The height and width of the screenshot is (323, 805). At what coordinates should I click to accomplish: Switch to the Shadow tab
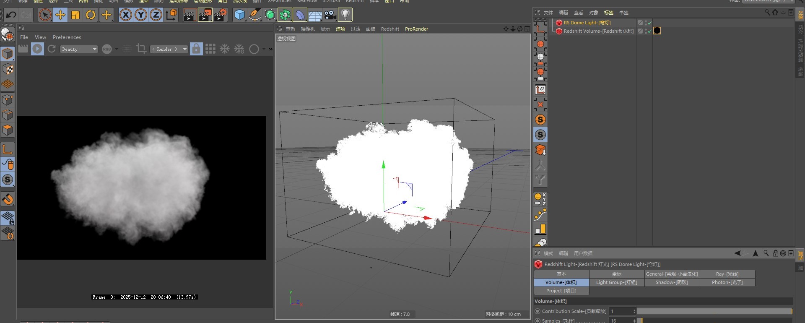point(672,282)
